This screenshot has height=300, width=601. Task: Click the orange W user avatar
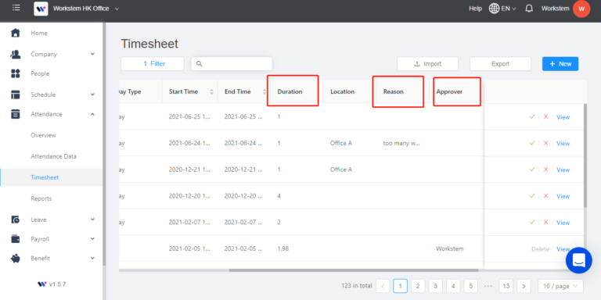(x=581, y=9)
